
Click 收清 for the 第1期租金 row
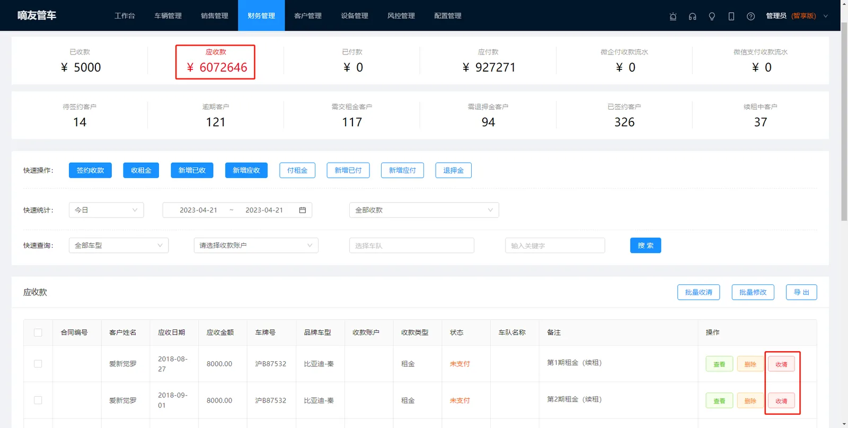coord(782,364)
